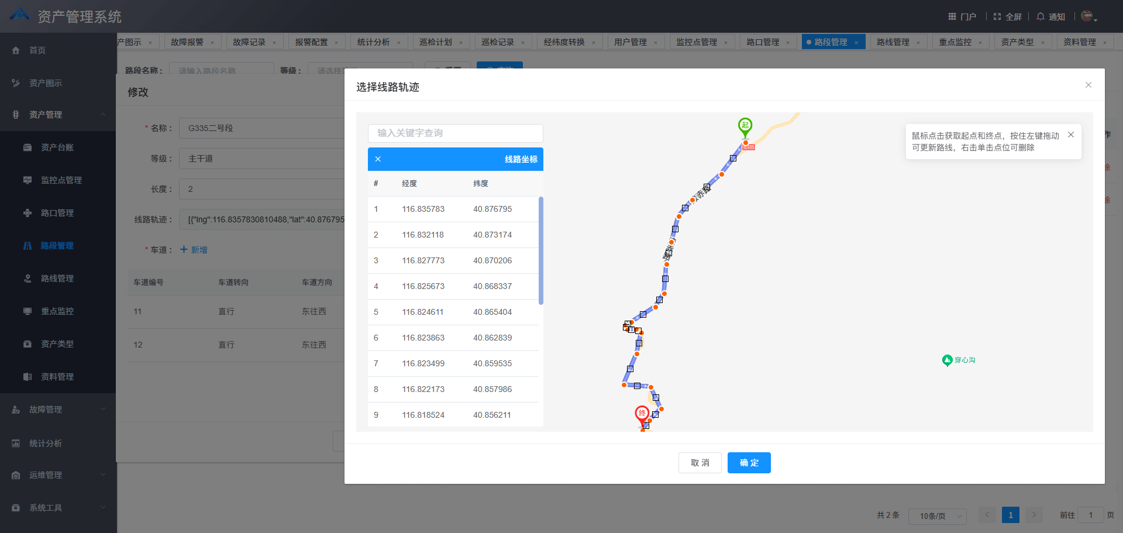Open the notification bell in header

(x=1041, y=16)
